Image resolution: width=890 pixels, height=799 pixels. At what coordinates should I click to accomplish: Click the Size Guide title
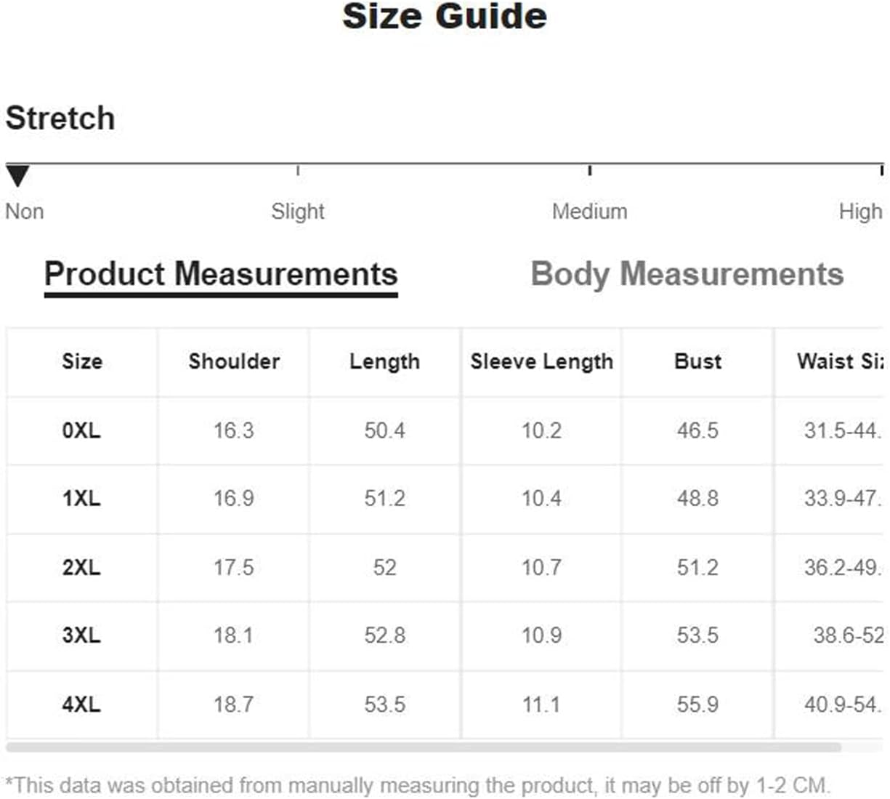click(445, 16)
